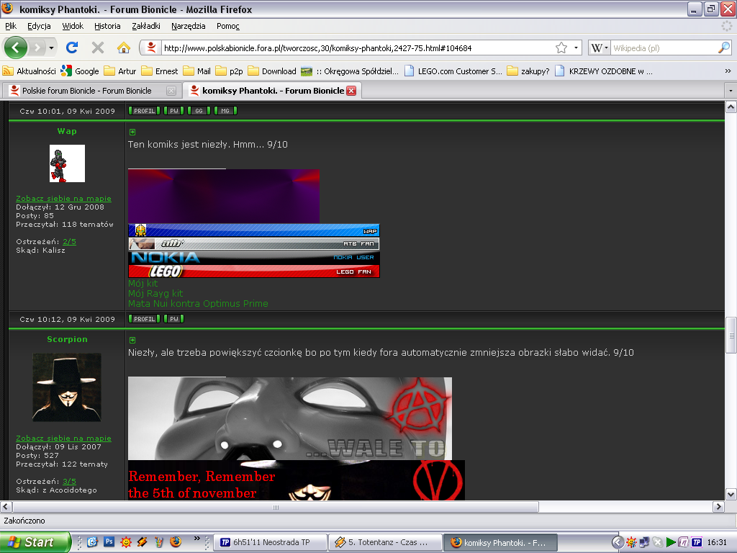Viewport: 737px width, 553px height.
Task: Open the p2p bookmarks folder
Action: click(230, 71)
